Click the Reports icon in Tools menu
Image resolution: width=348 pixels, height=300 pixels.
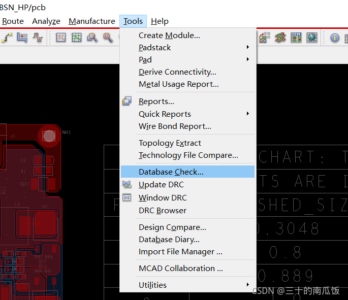click(x=127, y=101)
